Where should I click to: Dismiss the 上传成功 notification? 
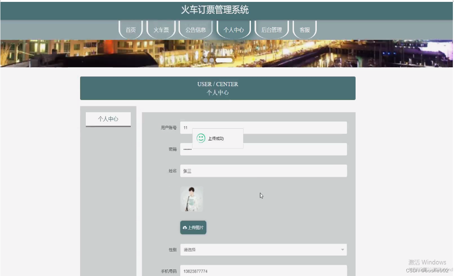[218, 138]
